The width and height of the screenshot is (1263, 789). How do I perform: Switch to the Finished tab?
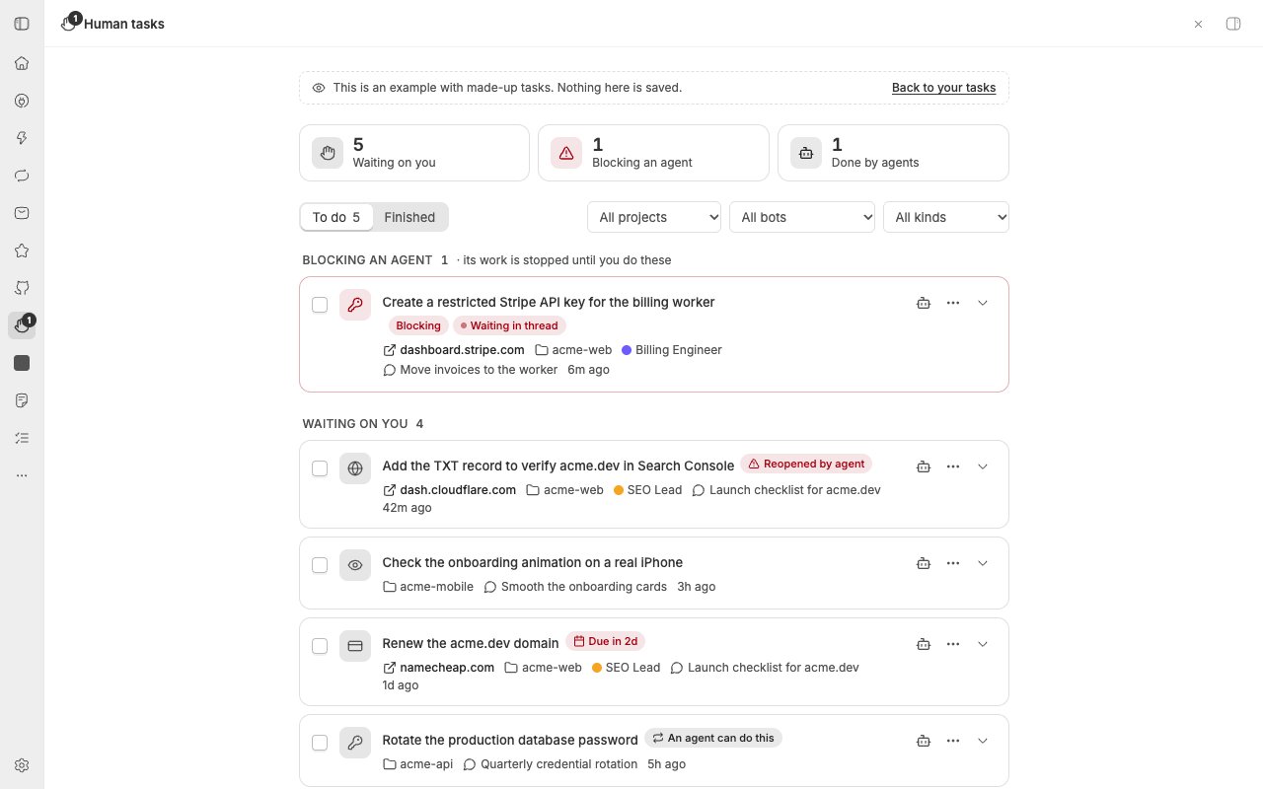tap(409, 217)
